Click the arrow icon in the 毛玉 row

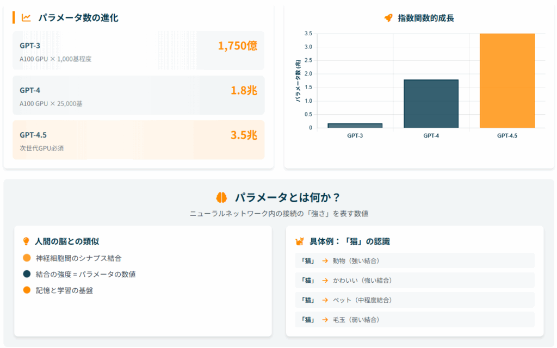pos(325,320)
